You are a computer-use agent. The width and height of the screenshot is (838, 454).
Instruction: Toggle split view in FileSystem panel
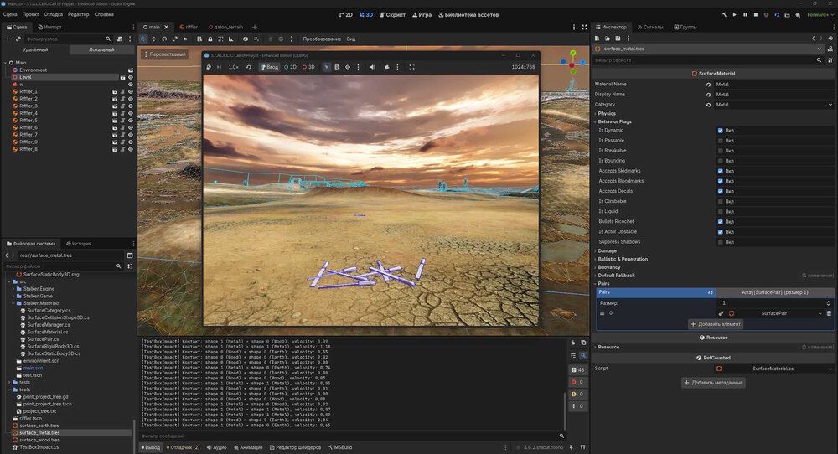pyautogui.click(x=130, y=255)
